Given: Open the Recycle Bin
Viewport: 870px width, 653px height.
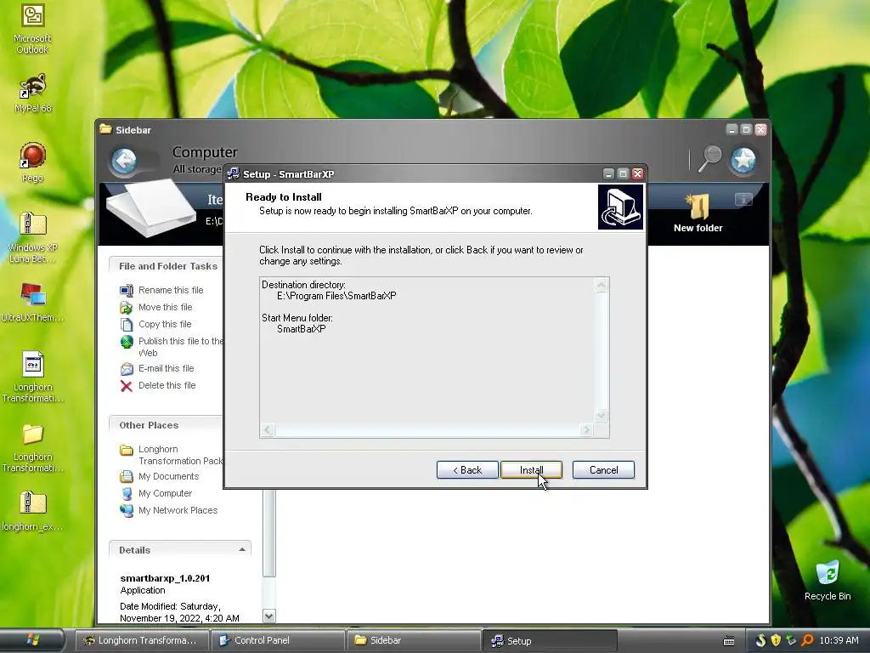Looking at the screenshot, I should [x=828, y=581].
